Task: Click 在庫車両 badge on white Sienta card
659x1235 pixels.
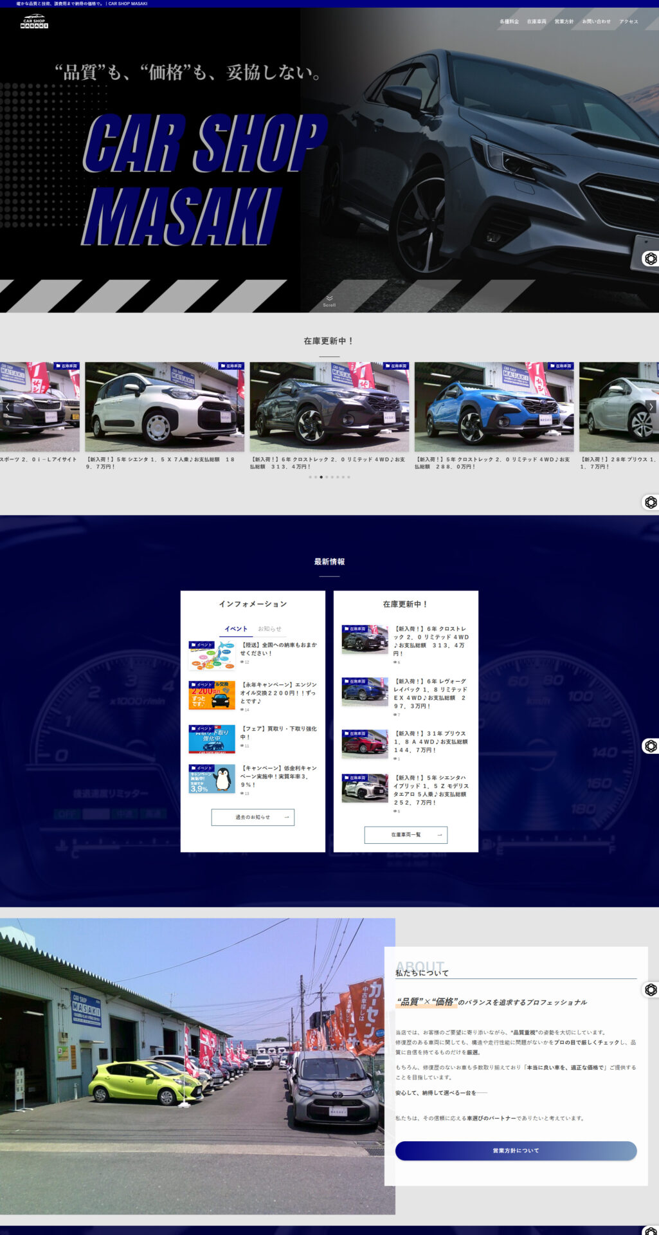Action: [231, 366]
